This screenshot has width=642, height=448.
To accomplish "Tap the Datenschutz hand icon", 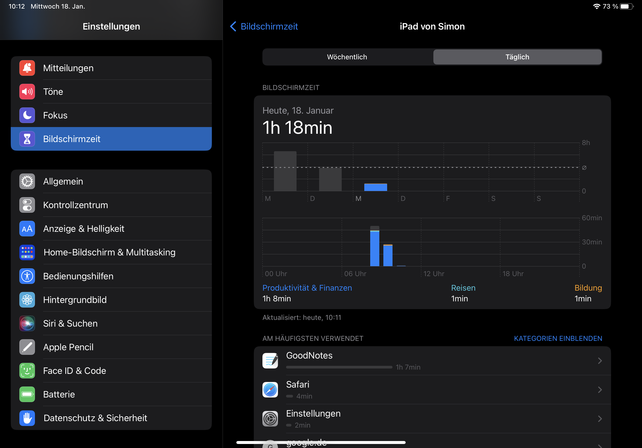I will point(27,418).
